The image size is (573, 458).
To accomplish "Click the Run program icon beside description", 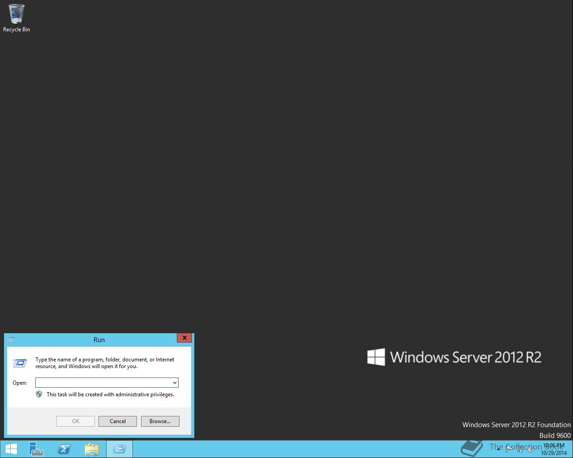I will [20, 363].
